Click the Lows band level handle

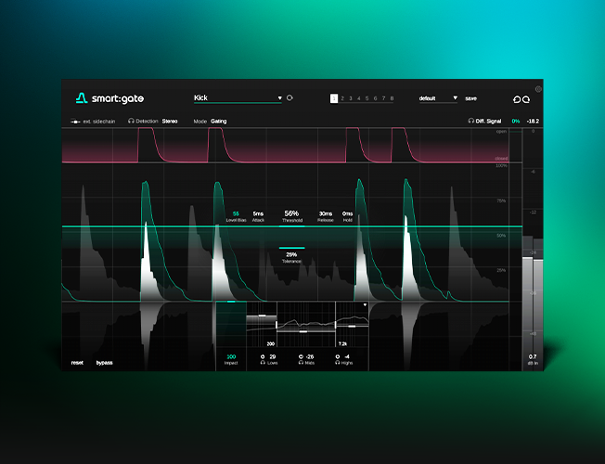tap(263, 316)
